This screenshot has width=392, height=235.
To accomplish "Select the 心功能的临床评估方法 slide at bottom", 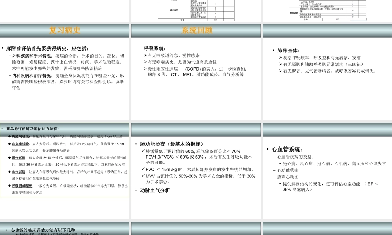I will (43, 230).
